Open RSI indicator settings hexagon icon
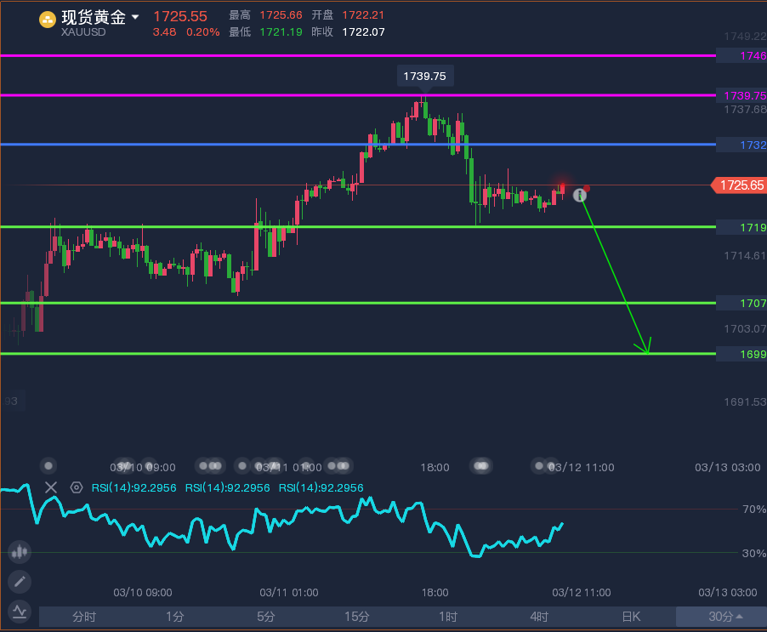Screen dimensions: 767x632 76,487
